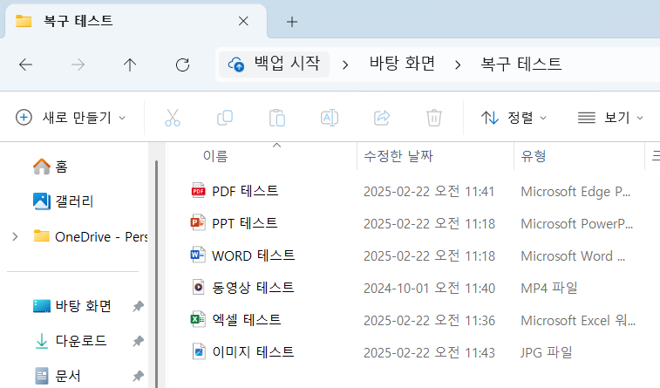This screenshot has height=388, width=660.
Task: Select the OneDrive - Pers sidebar item
Action: (101, 236)
